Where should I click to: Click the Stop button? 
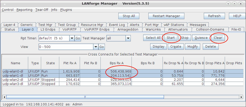tap(185, 38)
